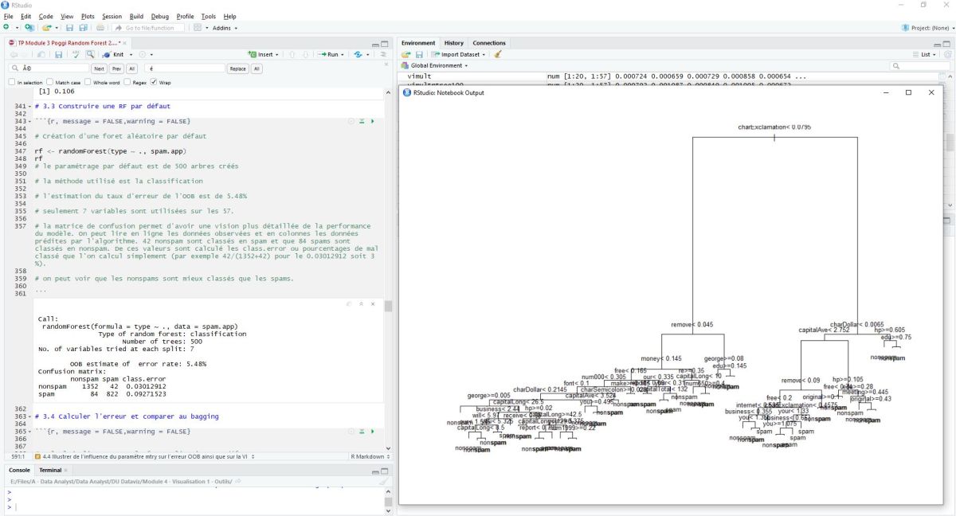Enable the Match case checkbox

coord(49,82)
